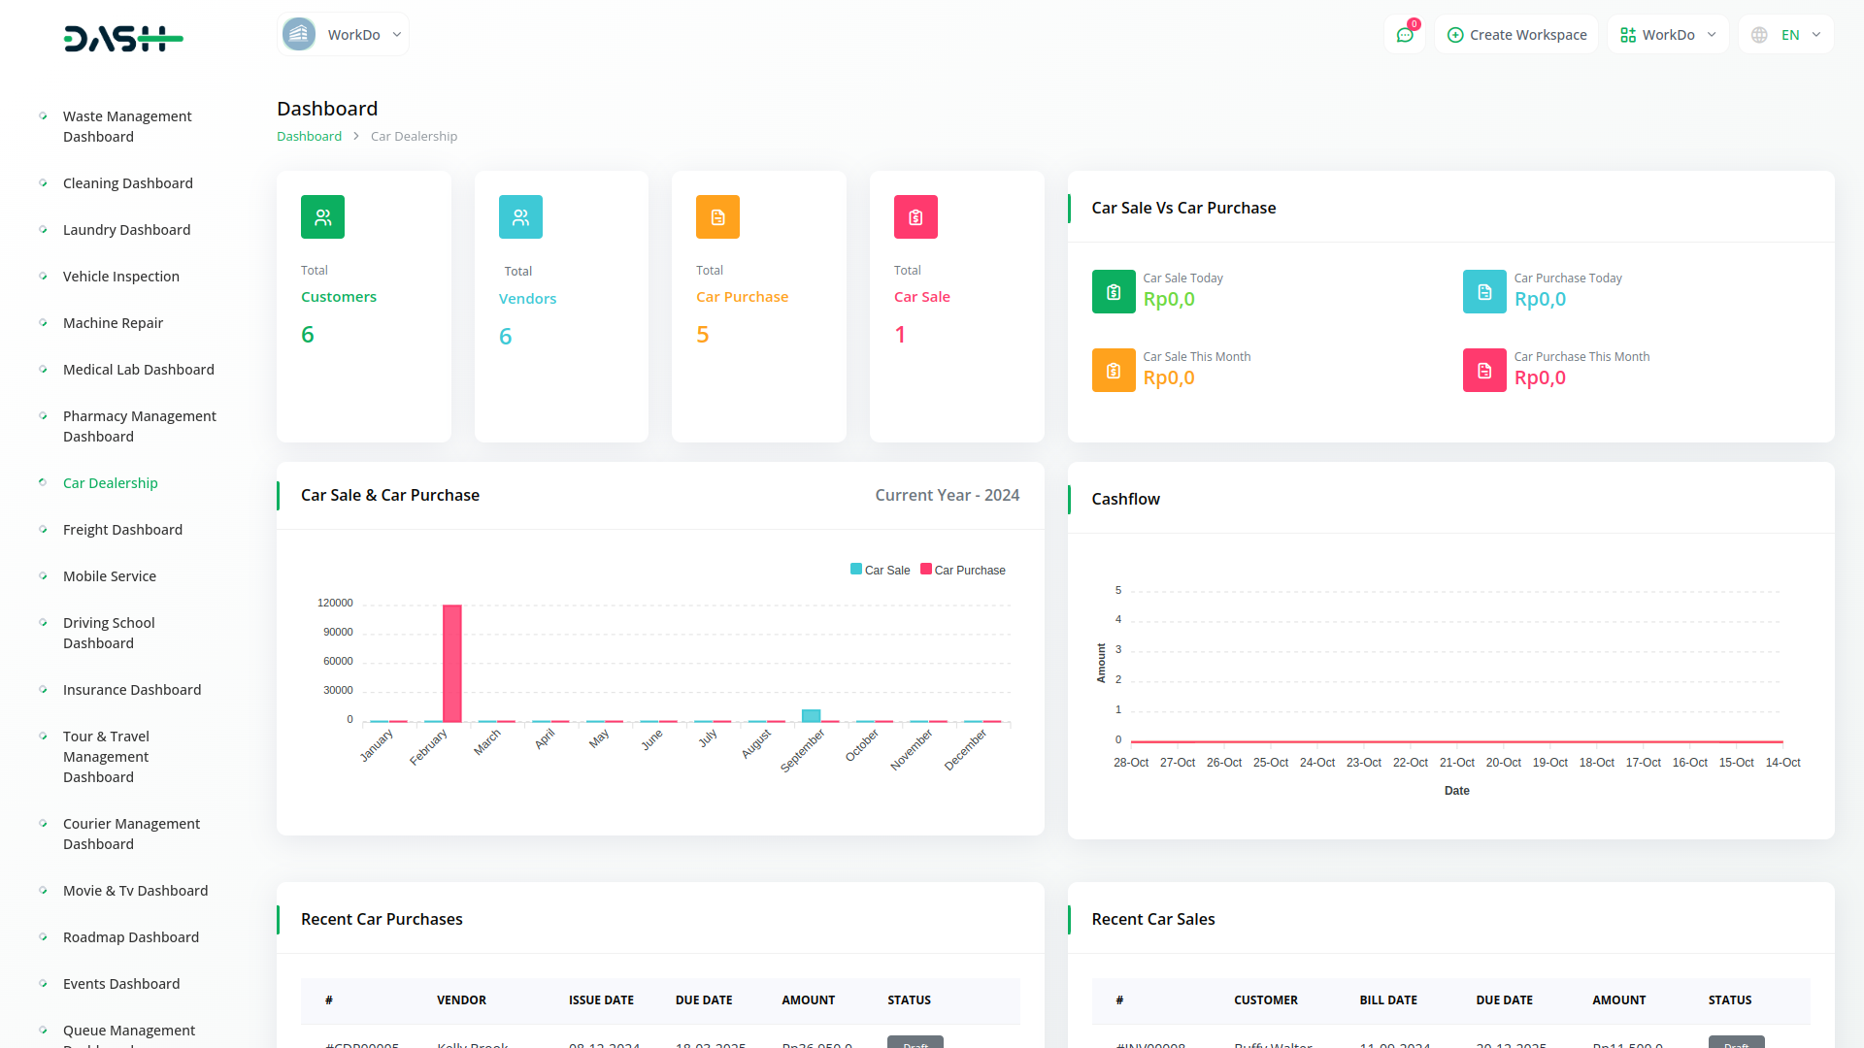This screenshot has width=1864, height=1048.
Task: Toggle Car Purchase series in chart legend
Action: [963, 571]
